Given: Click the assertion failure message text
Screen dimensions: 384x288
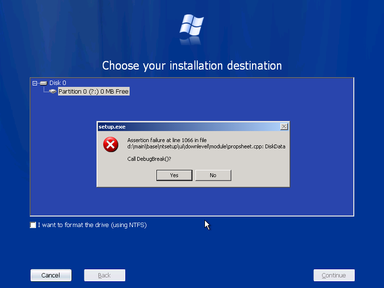Looking at the screenshot, I should click(x=206, y=143).
